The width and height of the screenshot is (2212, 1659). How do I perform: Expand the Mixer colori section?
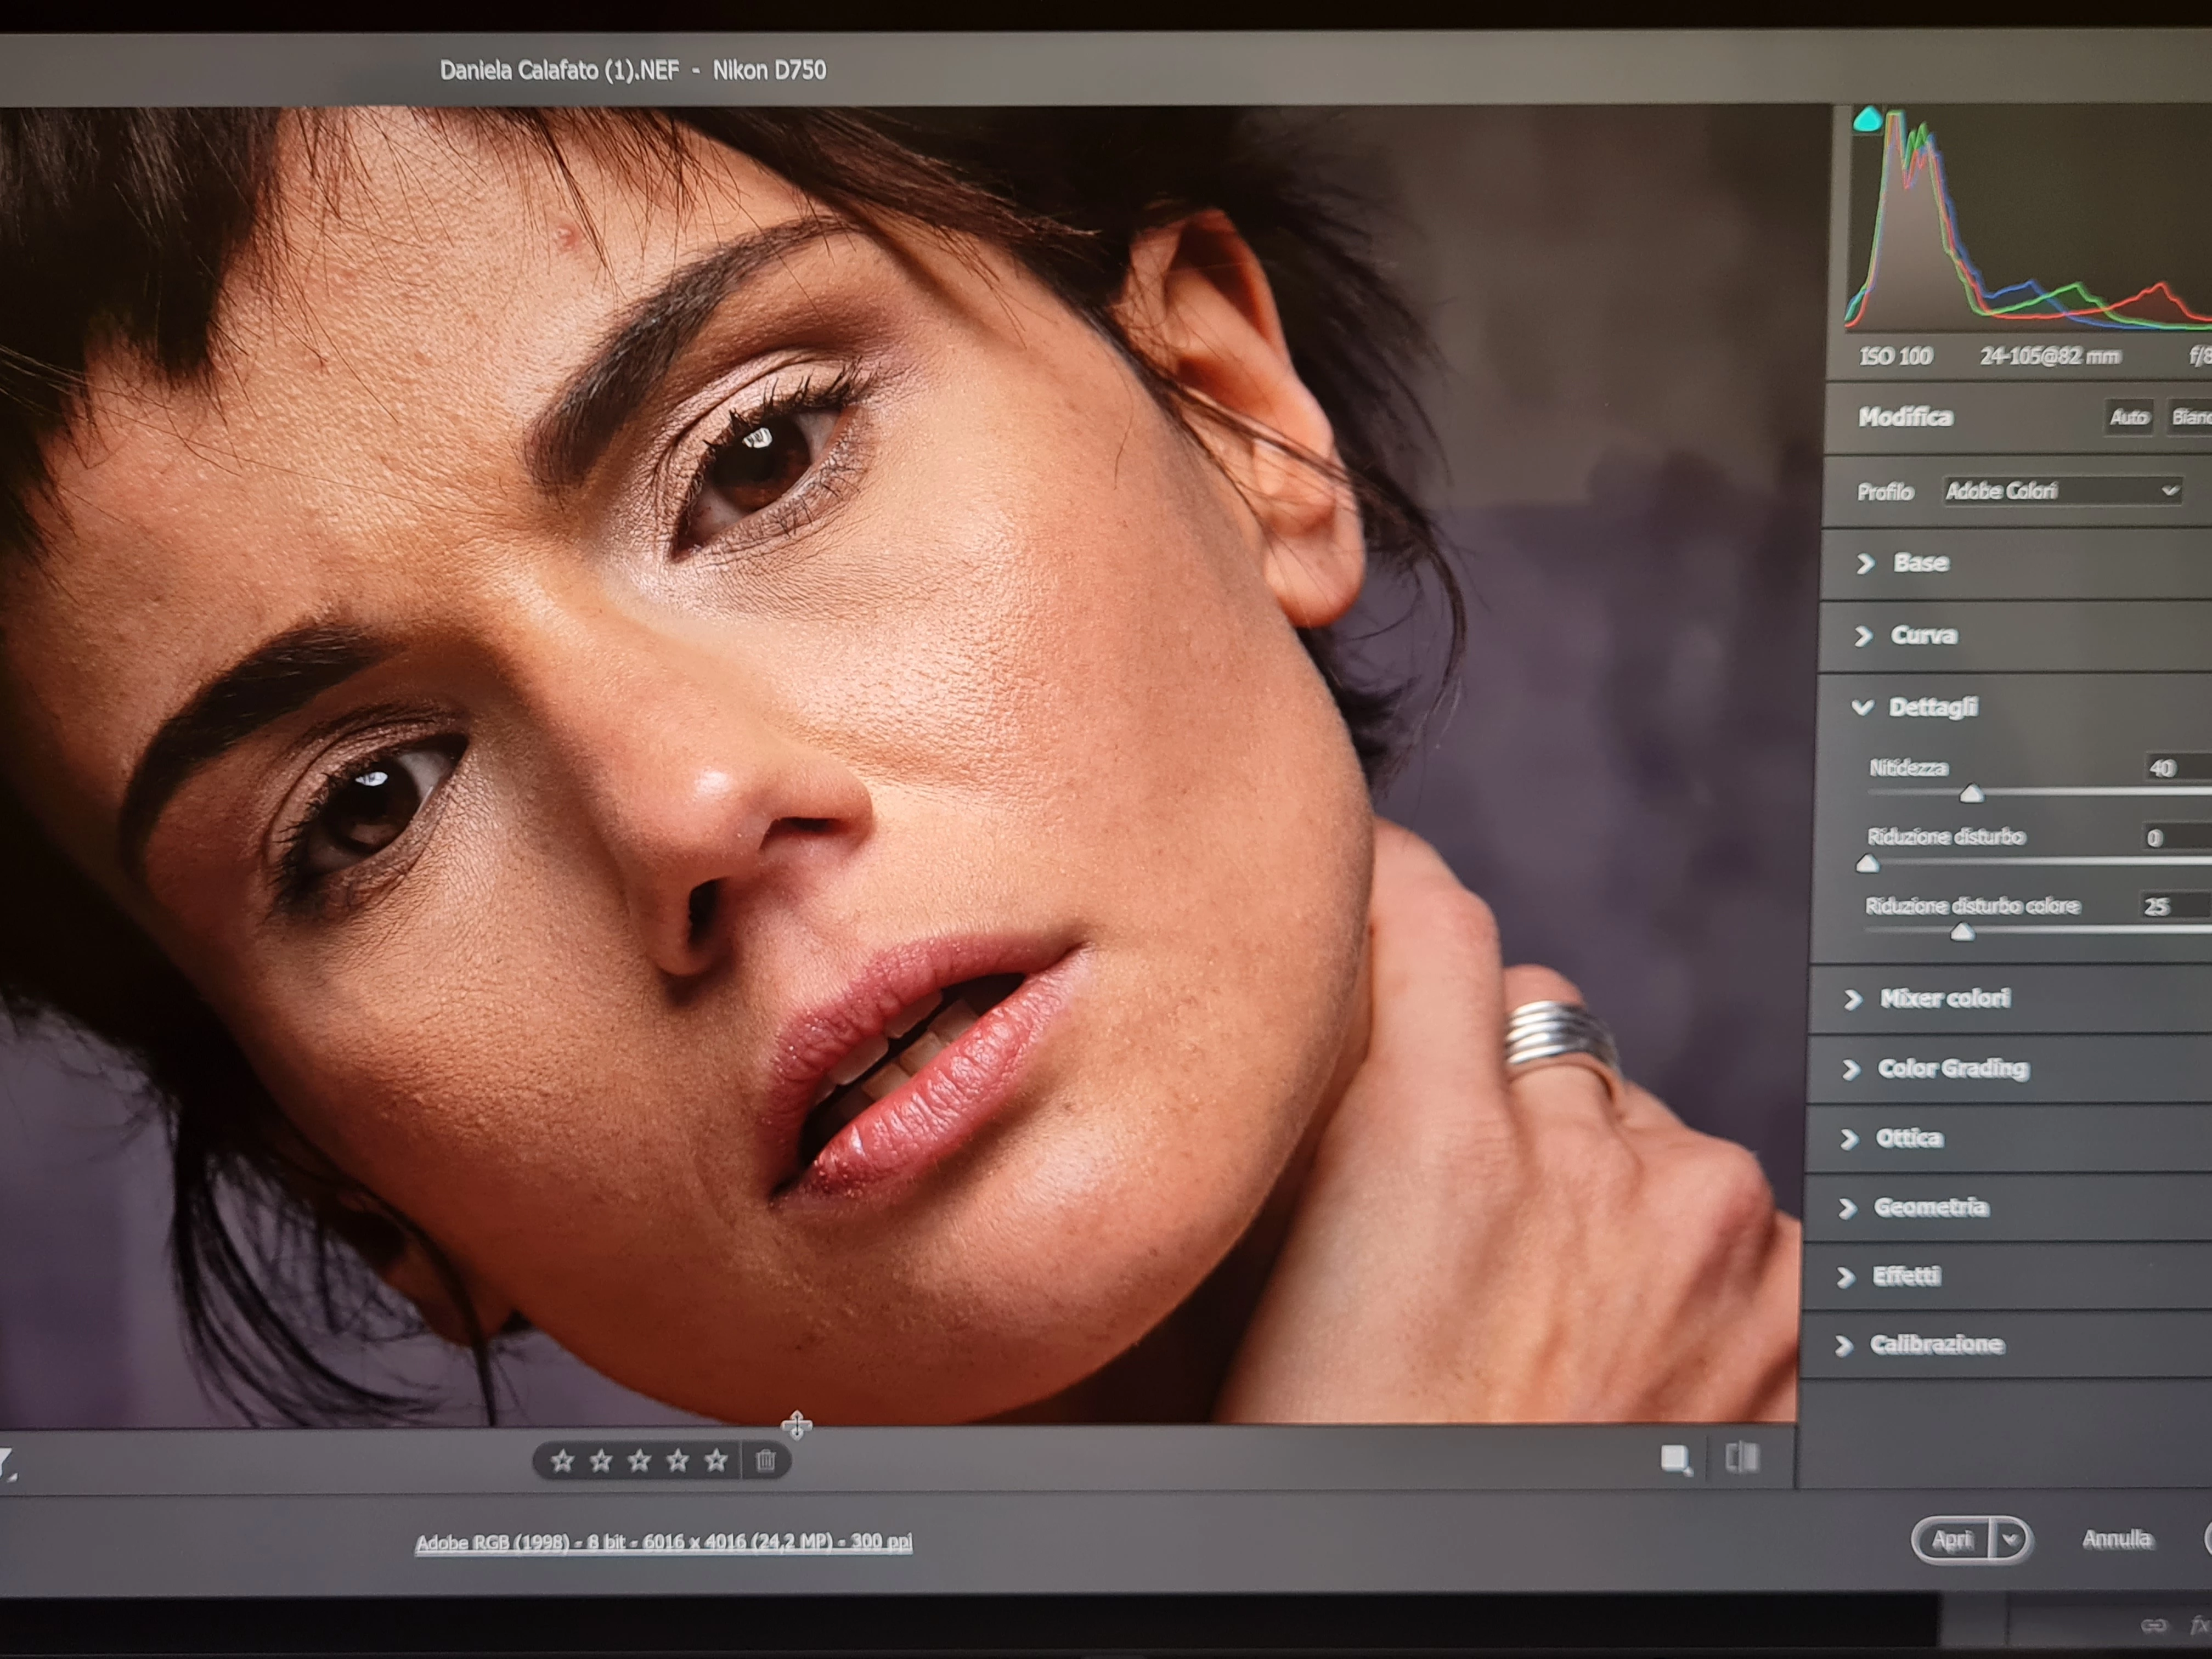[1943, 998]
